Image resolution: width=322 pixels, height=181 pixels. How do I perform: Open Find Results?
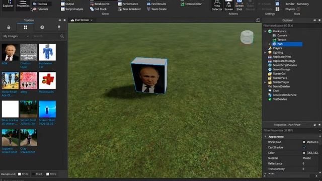156,4
